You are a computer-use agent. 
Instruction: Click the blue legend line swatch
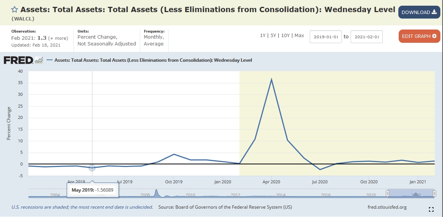click(x=49, y=60)
